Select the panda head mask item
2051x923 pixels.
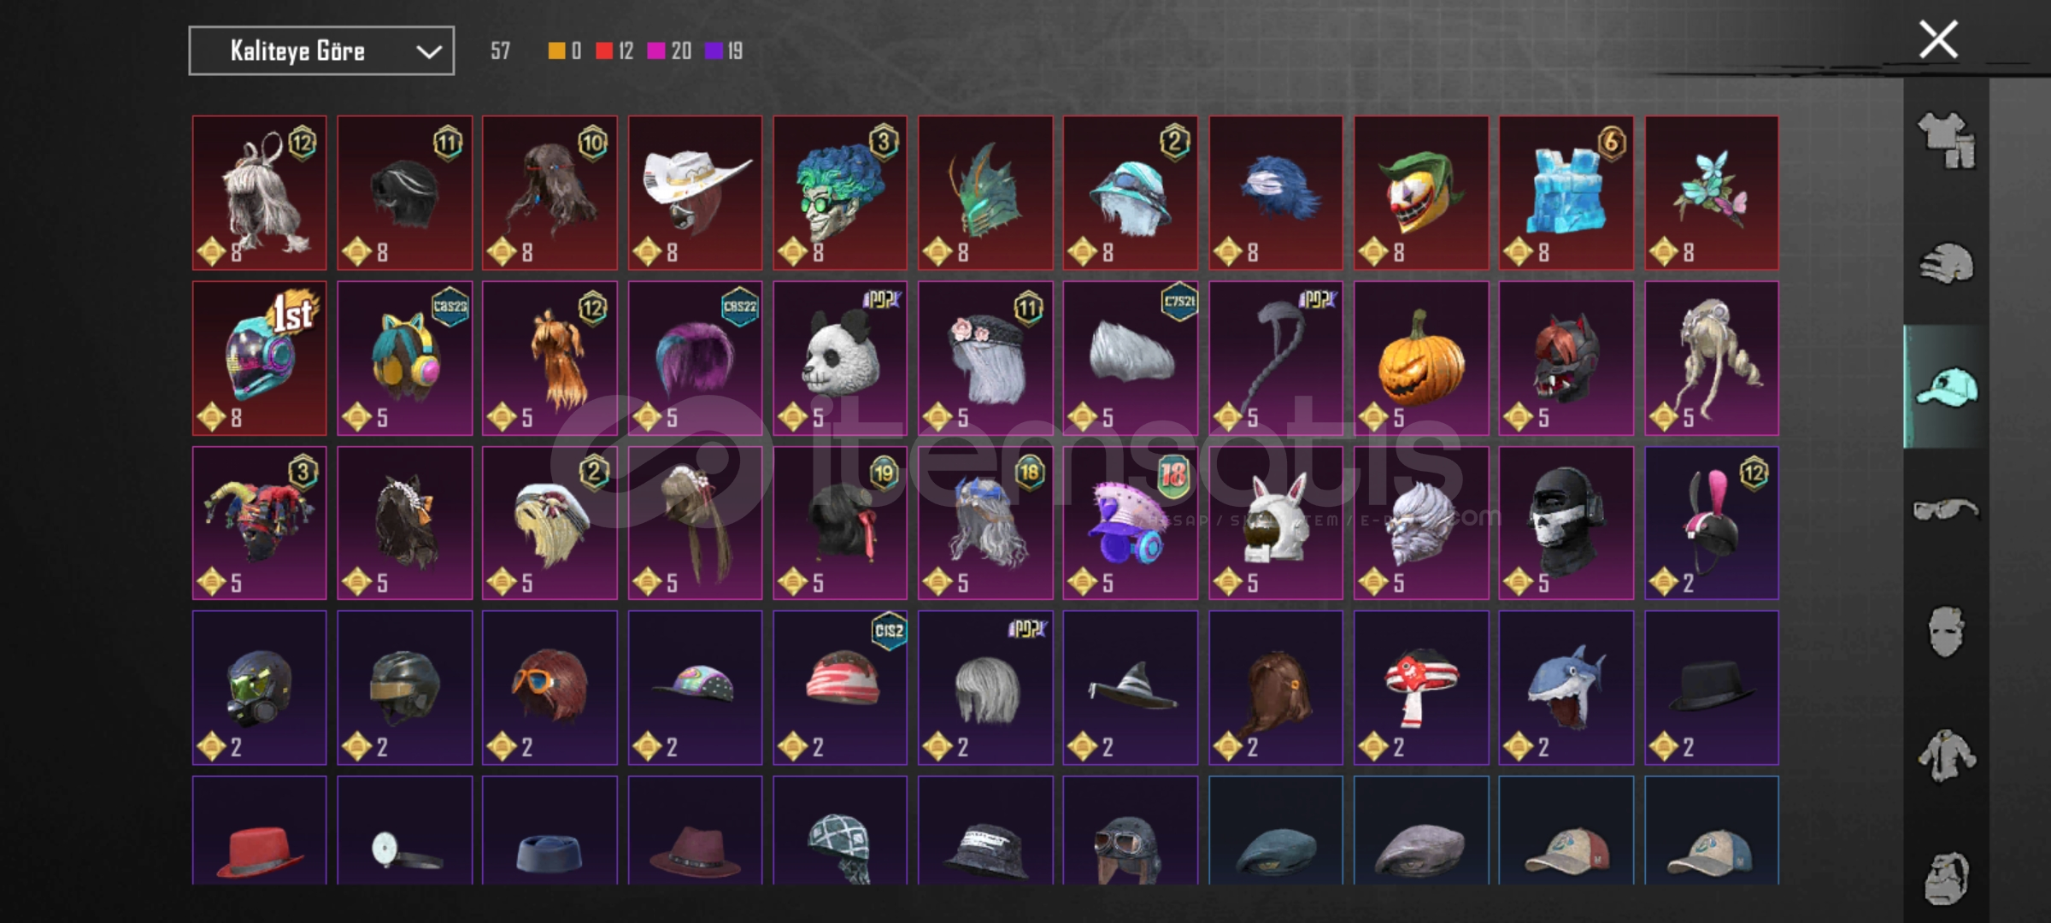pyautogui.click(x=840, y=358)
